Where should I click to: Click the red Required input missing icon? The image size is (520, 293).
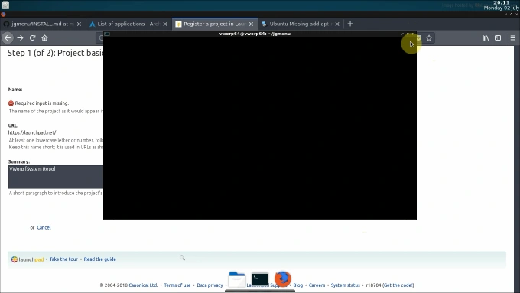click(x=11, y=103)
